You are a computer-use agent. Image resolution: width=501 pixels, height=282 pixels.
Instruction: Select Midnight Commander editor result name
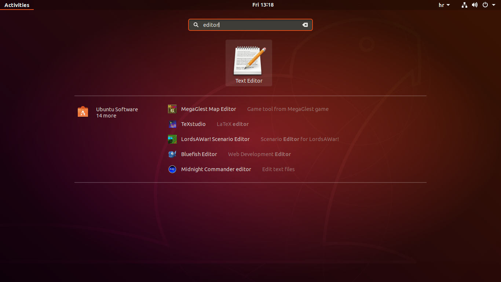pyautogui.click(x=216, y=169)
